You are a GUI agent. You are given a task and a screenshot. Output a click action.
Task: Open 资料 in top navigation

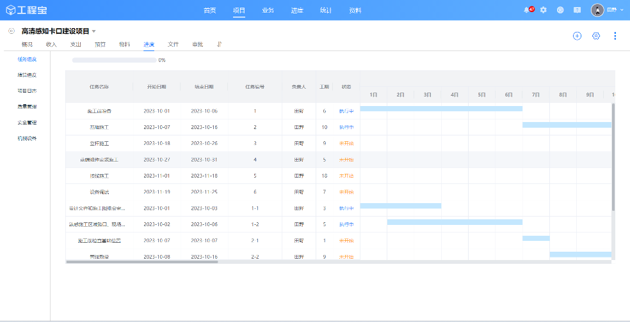click(x=355, y=10)
